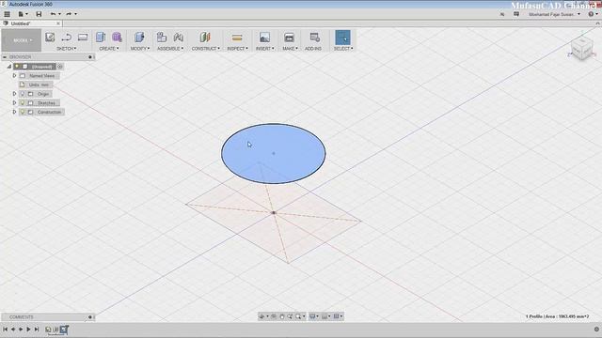This screenshot has height=338, width=602.
Task: Click the Create Form purple icon
Action: point(117,38)
